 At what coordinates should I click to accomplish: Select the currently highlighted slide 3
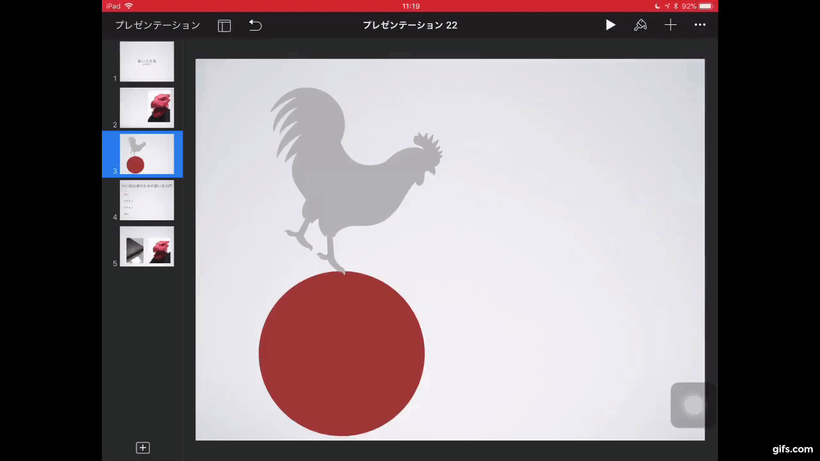[146, 154]
